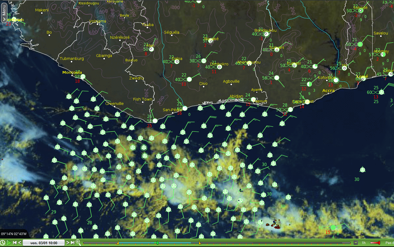The width and height of the screenshot is (394, 247).
Task: Click the Gbarnga city label
Action: pos(104,56)
